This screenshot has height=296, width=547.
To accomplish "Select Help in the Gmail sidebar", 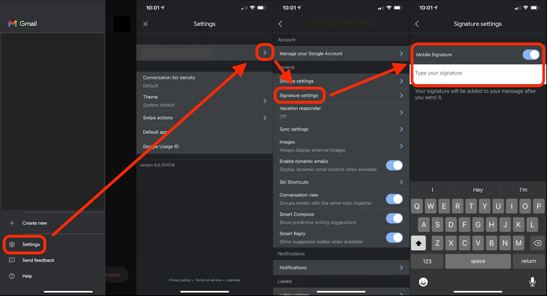I will [x=27, y=276].
